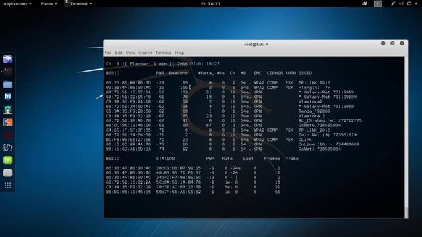422x237 pixels.
Task: Minimize the root@kali terminal window
Action: tap(383, 43)
